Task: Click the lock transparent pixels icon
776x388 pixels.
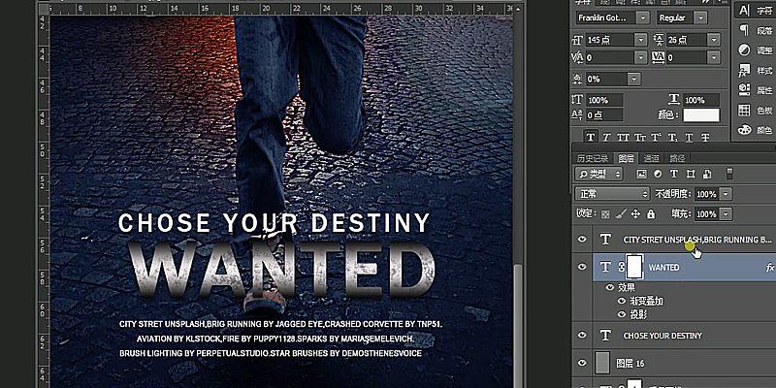Action: tap(605, 214)
